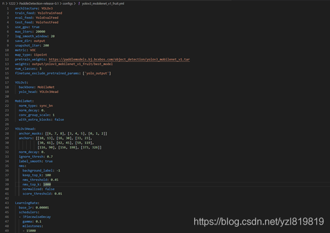This screenshot has width=330, height=233.
Task: Click the max_iters value 20000
Action: tap(41, 32)
